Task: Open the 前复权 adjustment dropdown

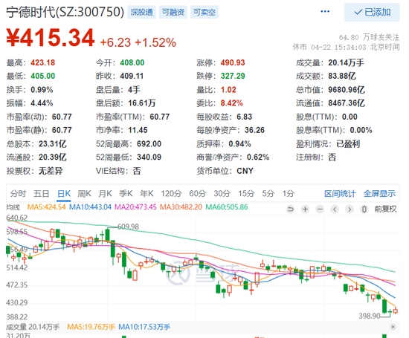Action: (x=385, y=209)
